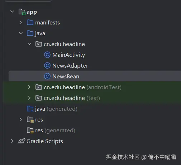Click the blue java folder icon
This screenshot has width=181, height=165.
point(30,33)
